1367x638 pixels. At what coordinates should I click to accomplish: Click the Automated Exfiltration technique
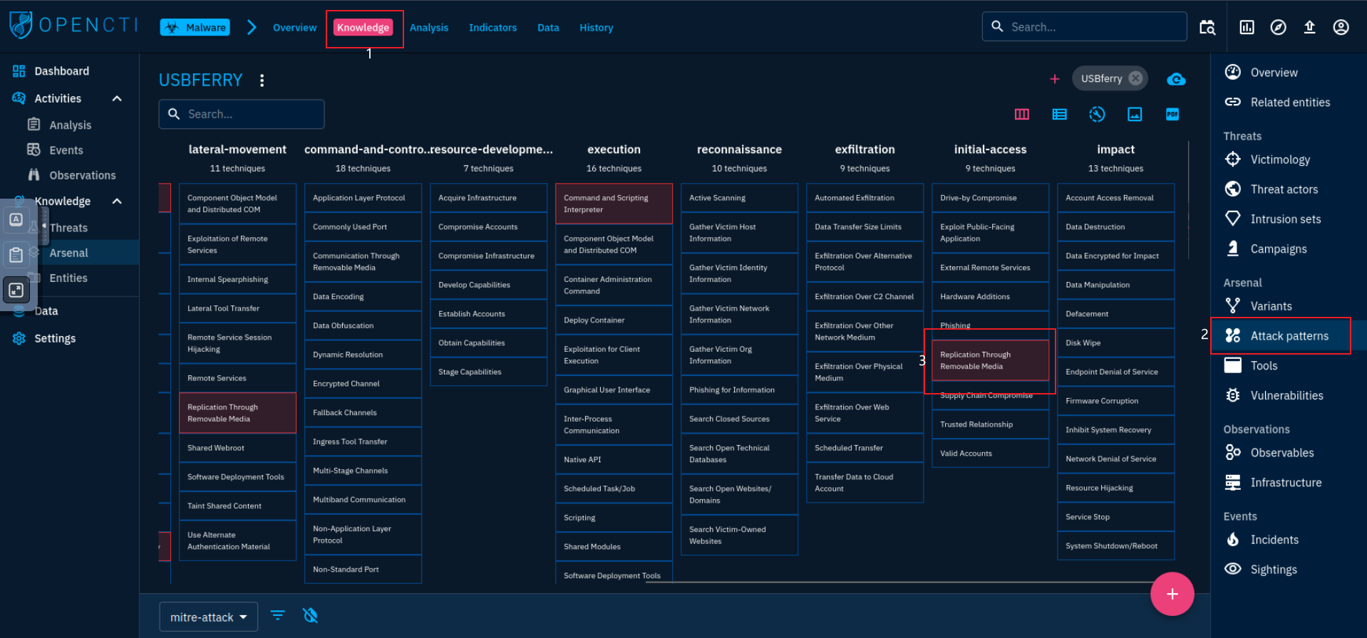coord(865,198)
